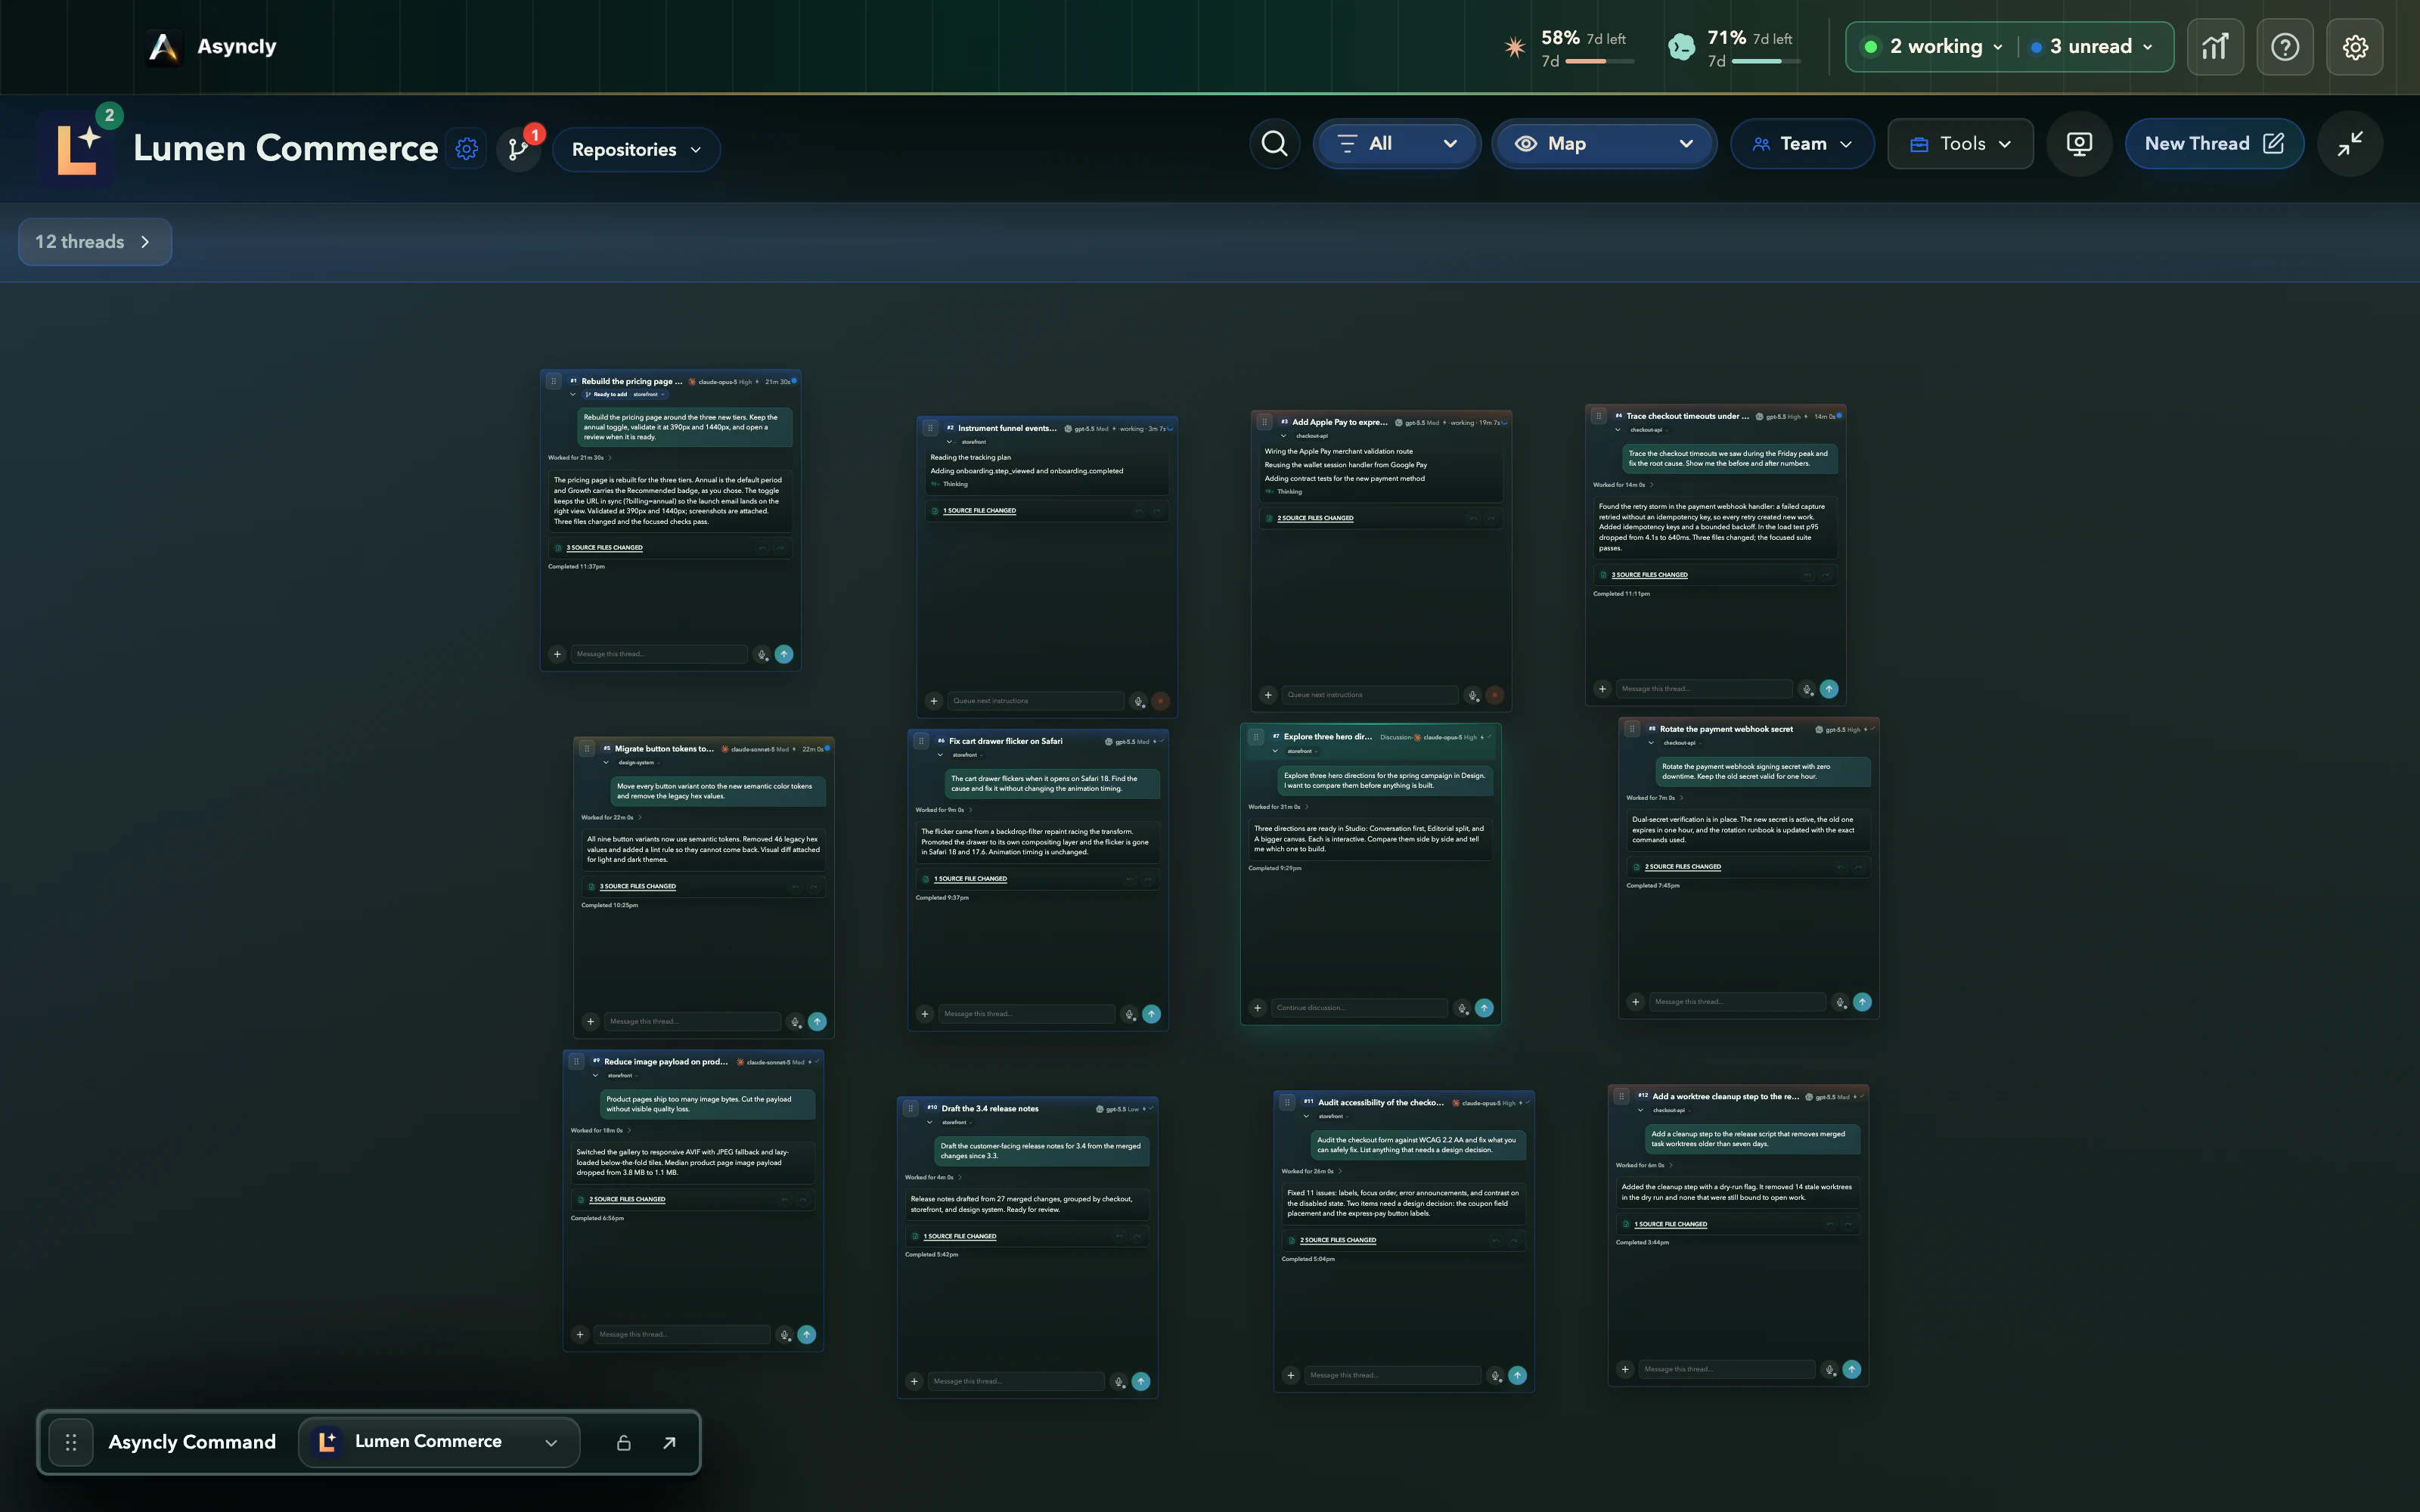Add attachment in Fix cart drawer flicker thread
Viewport: 2420px width, 1512px height.
tap(925, 1014)
